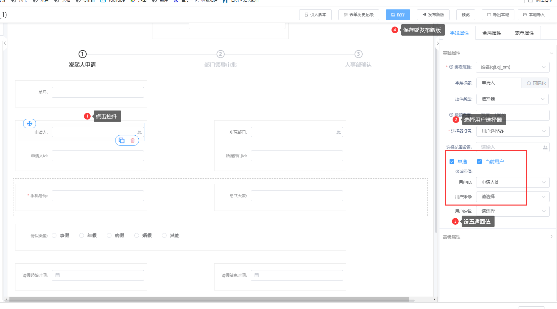Select the 事假 radio option

[54, 235]
